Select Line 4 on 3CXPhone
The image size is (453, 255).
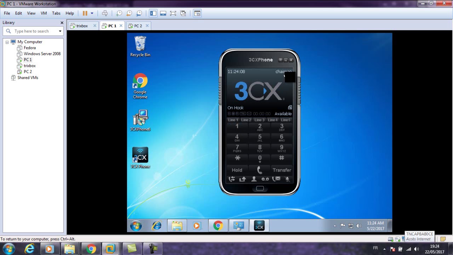tap(273, 120)
